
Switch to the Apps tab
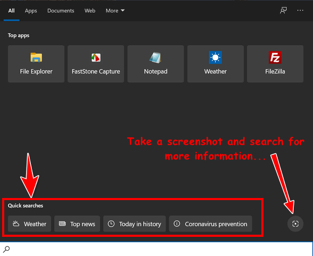(31, 11)
